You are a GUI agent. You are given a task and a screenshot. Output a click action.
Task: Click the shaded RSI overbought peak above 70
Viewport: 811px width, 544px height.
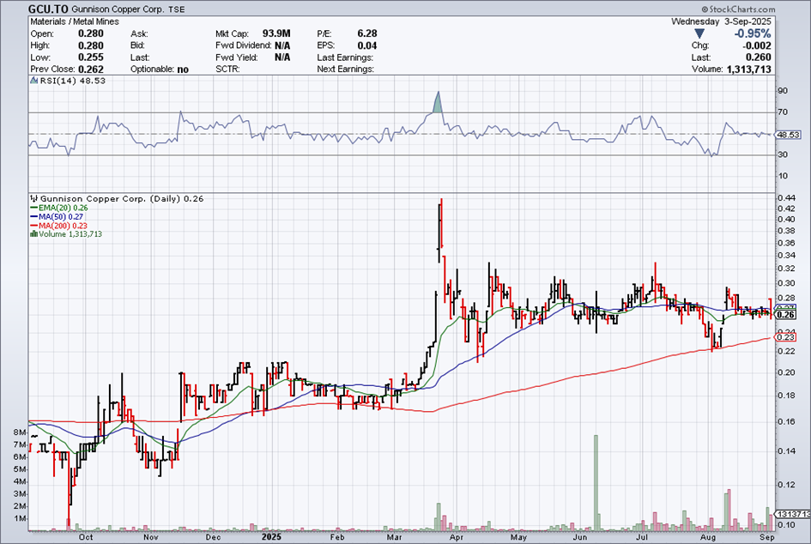point(438,105)
